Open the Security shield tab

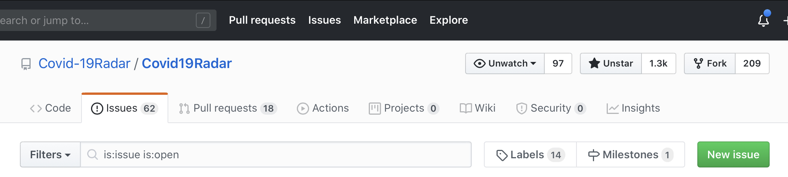[551, 108]
